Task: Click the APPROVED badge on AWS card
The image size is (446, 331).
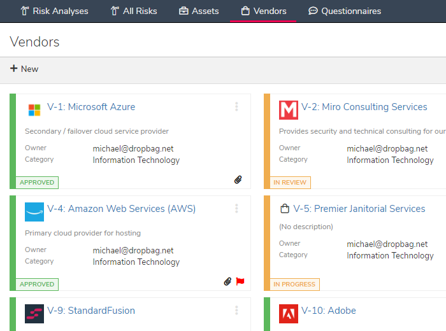Action: point(37,284)
